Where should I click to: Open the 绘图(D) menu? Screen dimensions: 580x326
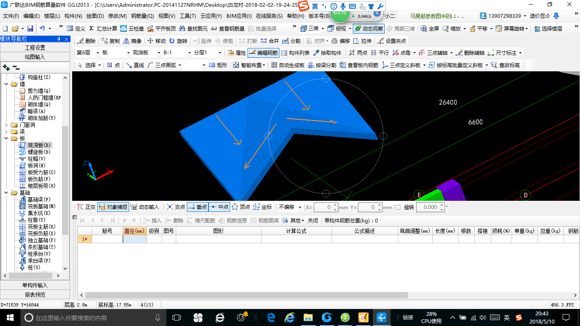[x=95, y=16]
